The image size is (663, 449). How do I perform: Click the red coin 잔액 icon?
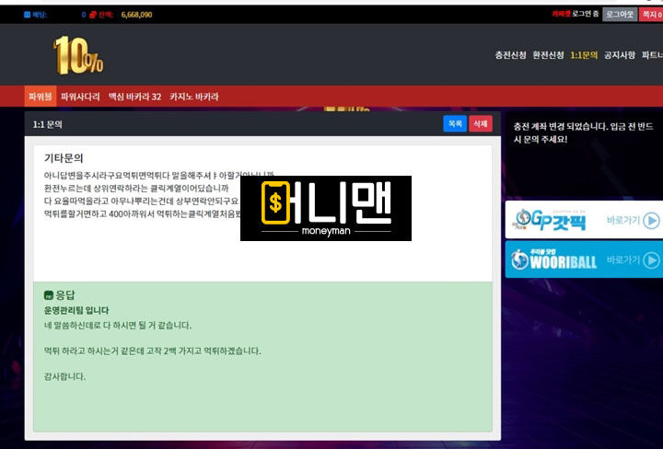click(93, 15)
